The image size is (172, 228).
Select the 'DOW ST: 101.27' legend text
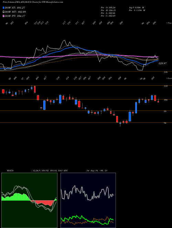point(15,8)
